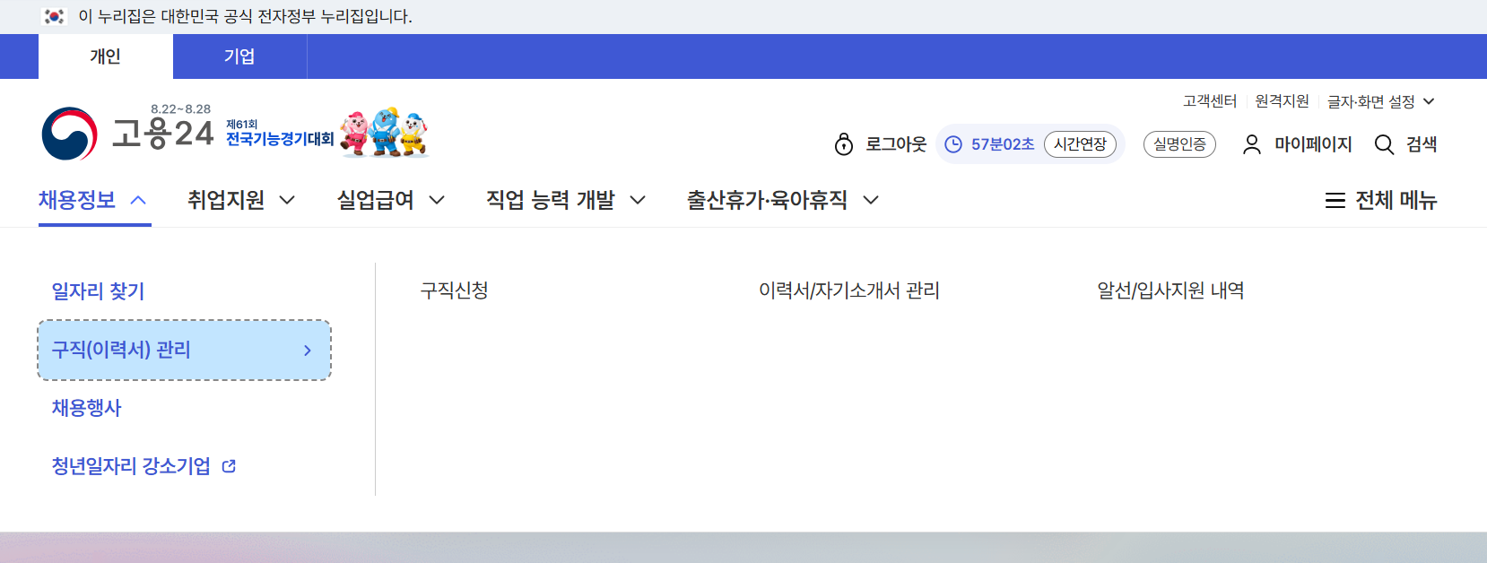Click the arrow on 구직(이력서) 관리
1487x563 pixels.
coord(308,351)
